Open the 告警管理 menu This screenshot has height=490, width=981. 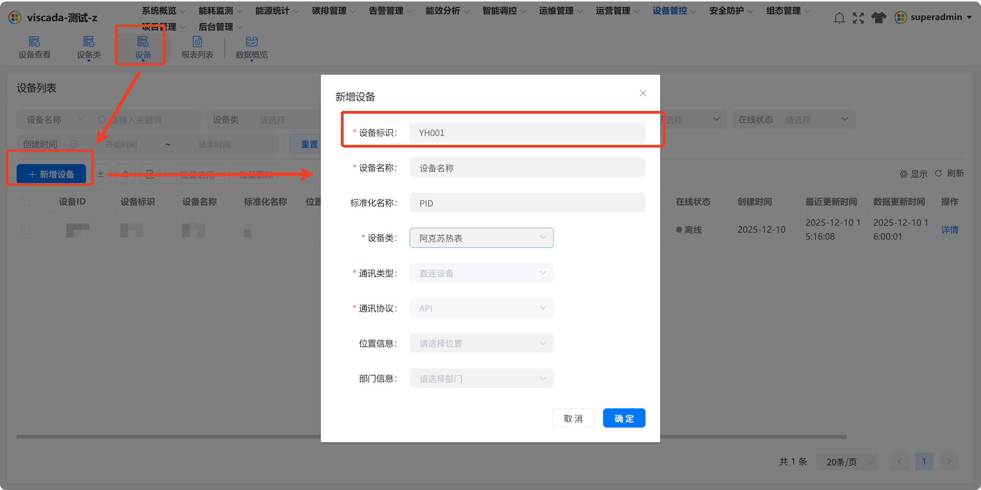click(x=390, y=11)
